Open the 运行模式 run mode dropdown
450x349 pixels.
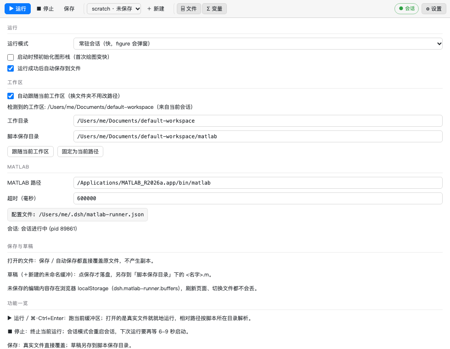point(258,44)
